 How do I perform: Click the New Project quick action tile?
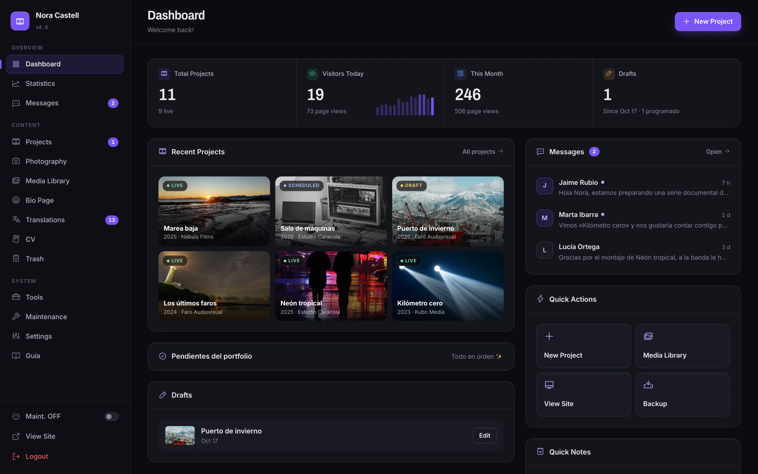[x=584, y=346]
